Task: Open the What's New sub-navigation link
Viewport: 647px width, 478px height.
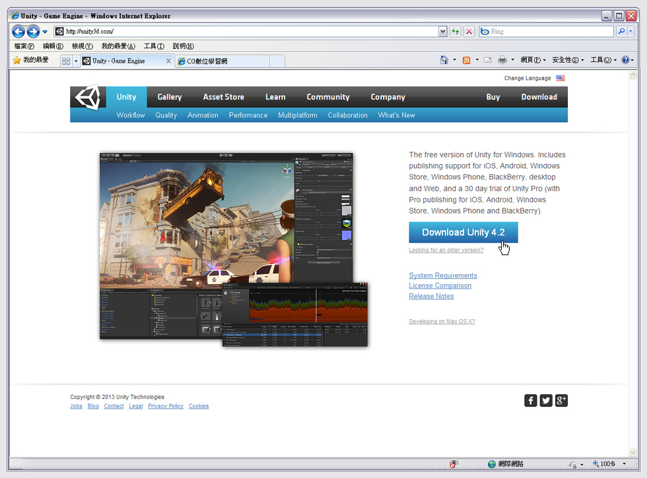Action: [x=397, y=115]
